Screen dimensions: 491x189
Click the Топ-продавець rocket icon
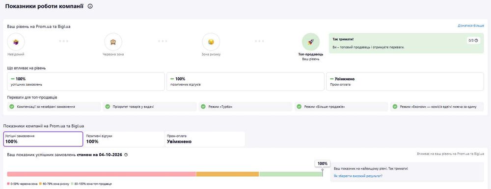click(x=311, y=42)
